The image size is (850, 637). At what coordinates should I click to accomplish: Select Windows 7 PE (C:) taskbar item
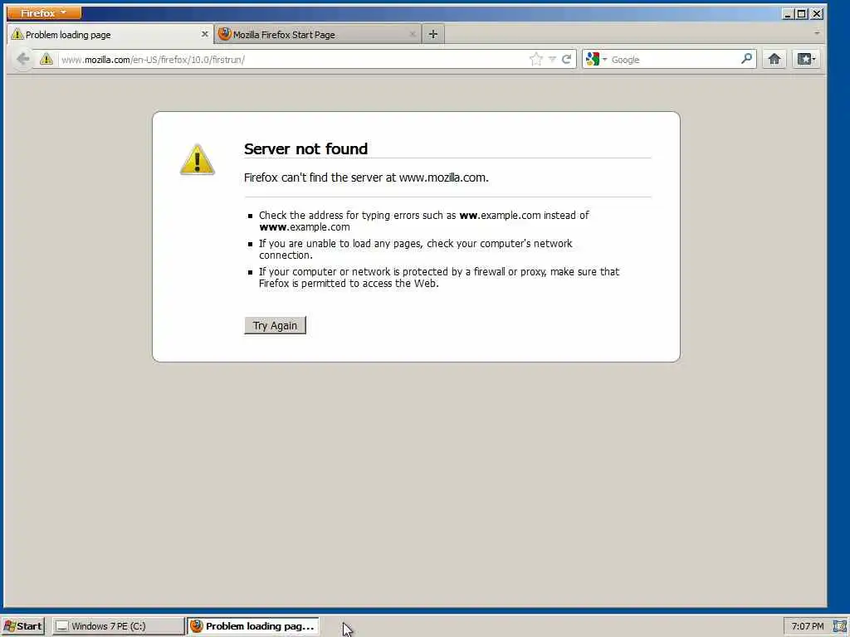118,626
